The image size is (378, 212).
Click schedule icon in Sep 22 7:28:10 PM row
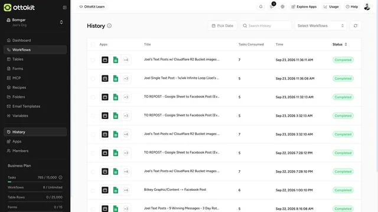(105, 171)
